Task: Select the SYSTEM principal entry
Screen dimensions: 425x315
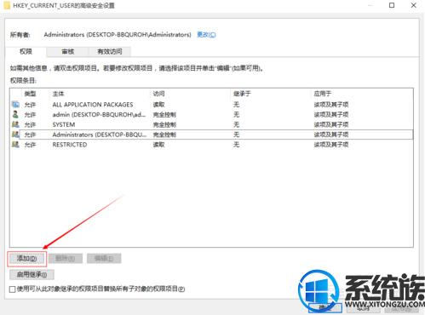Action: 64,124
